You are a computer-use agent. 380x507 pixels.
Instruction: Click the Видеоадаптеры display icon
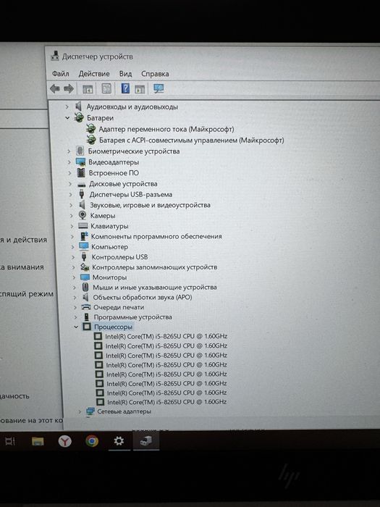[x=80, y=162]
